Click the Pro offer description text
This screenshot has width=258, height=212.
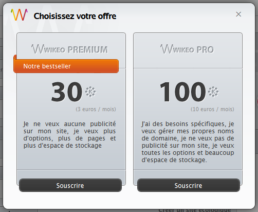click(x=188, y=142)
